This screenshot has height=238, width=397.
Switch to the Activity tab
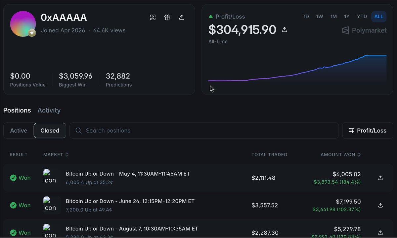[x=49, y=110]
